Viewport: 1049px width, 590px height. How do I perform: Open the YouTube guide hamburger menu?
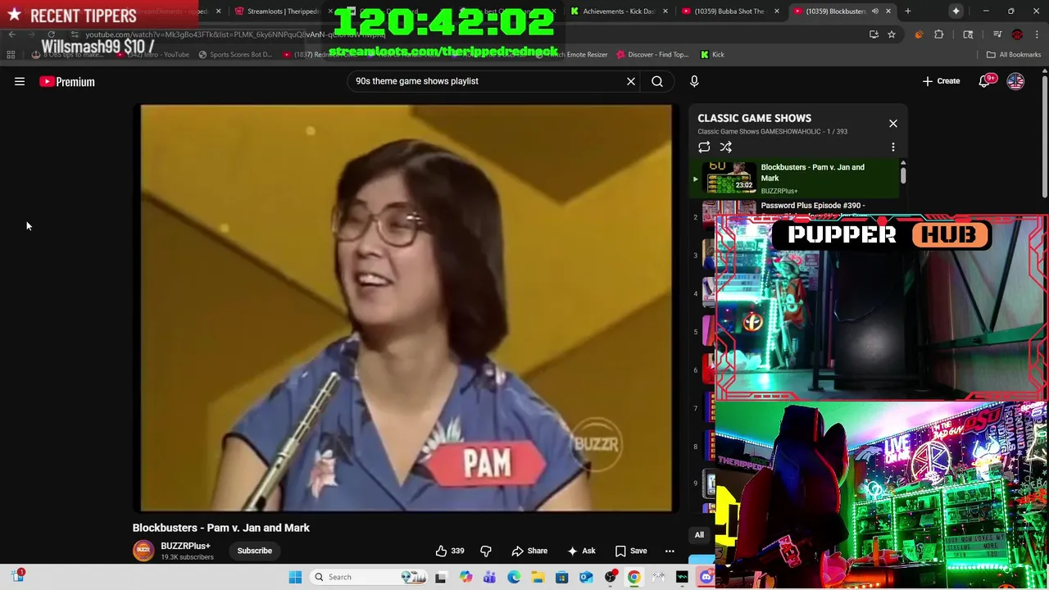pyautogui.click(x=20, y=81)
